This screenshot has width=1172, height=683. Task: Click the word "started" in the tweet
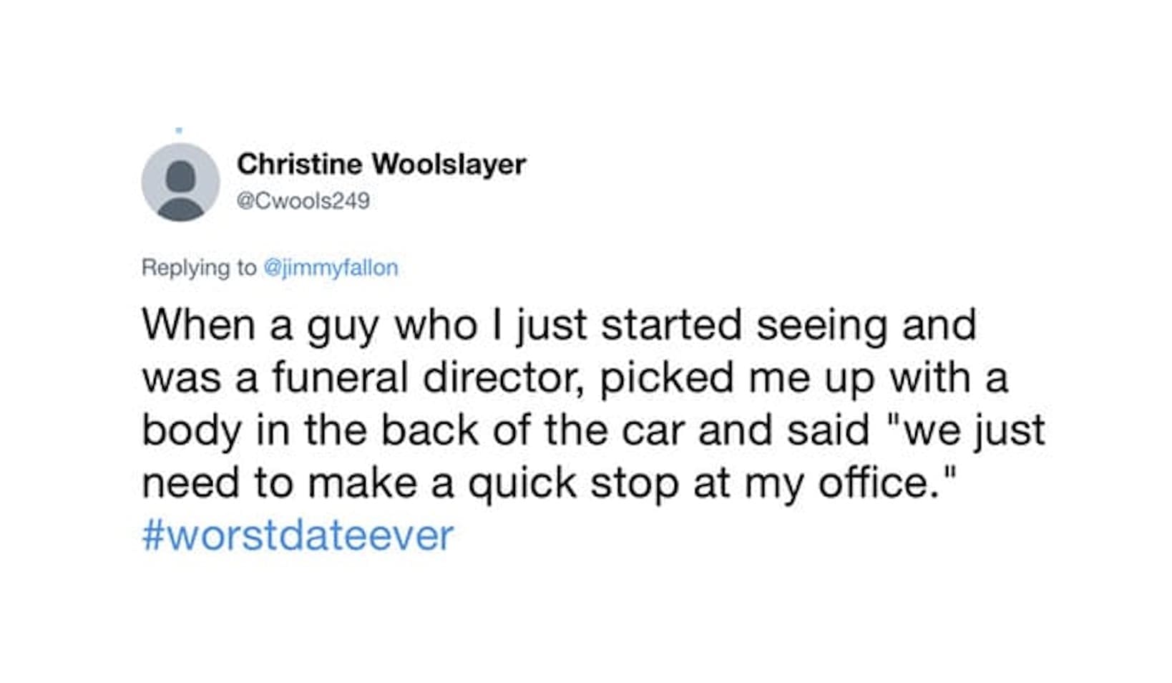(x=671, y=324)
